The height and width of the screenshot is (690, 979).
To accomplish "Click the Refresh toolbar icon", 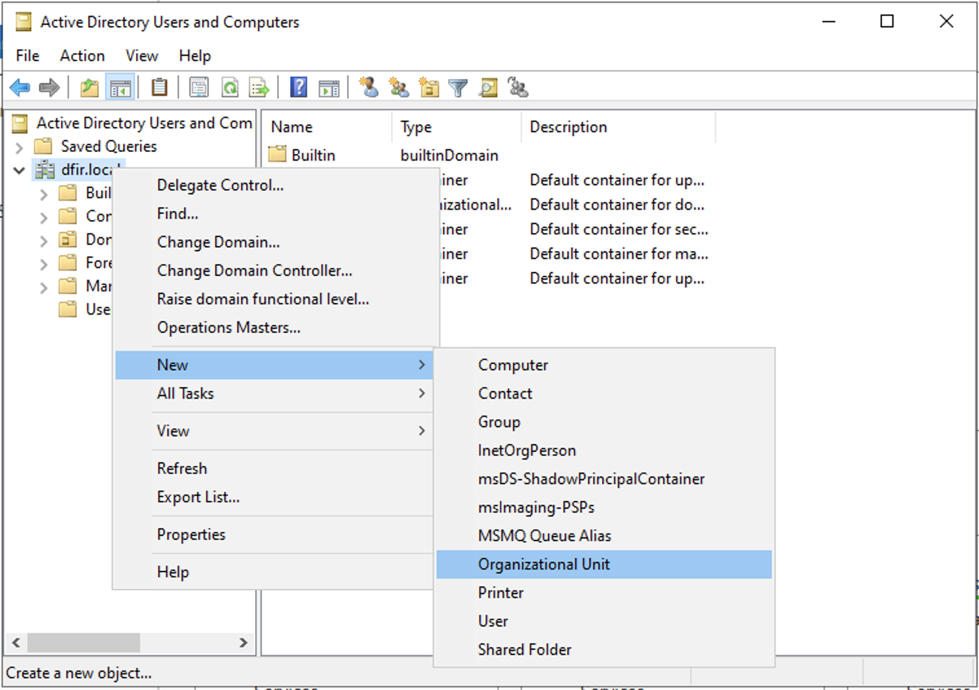I will (x=230, y=87).
